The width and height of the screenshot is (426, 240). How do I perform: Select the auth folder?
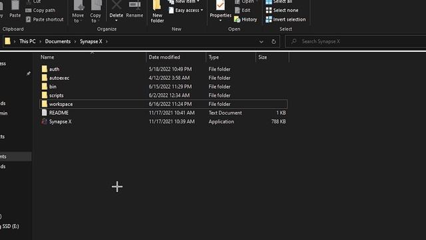(163, 69)
